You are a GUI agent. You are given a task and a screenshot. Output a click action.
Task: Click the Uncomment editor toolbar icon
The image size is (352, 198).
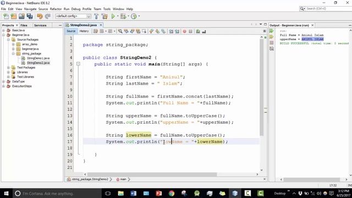pyautogui.click(x=204, y=31)
